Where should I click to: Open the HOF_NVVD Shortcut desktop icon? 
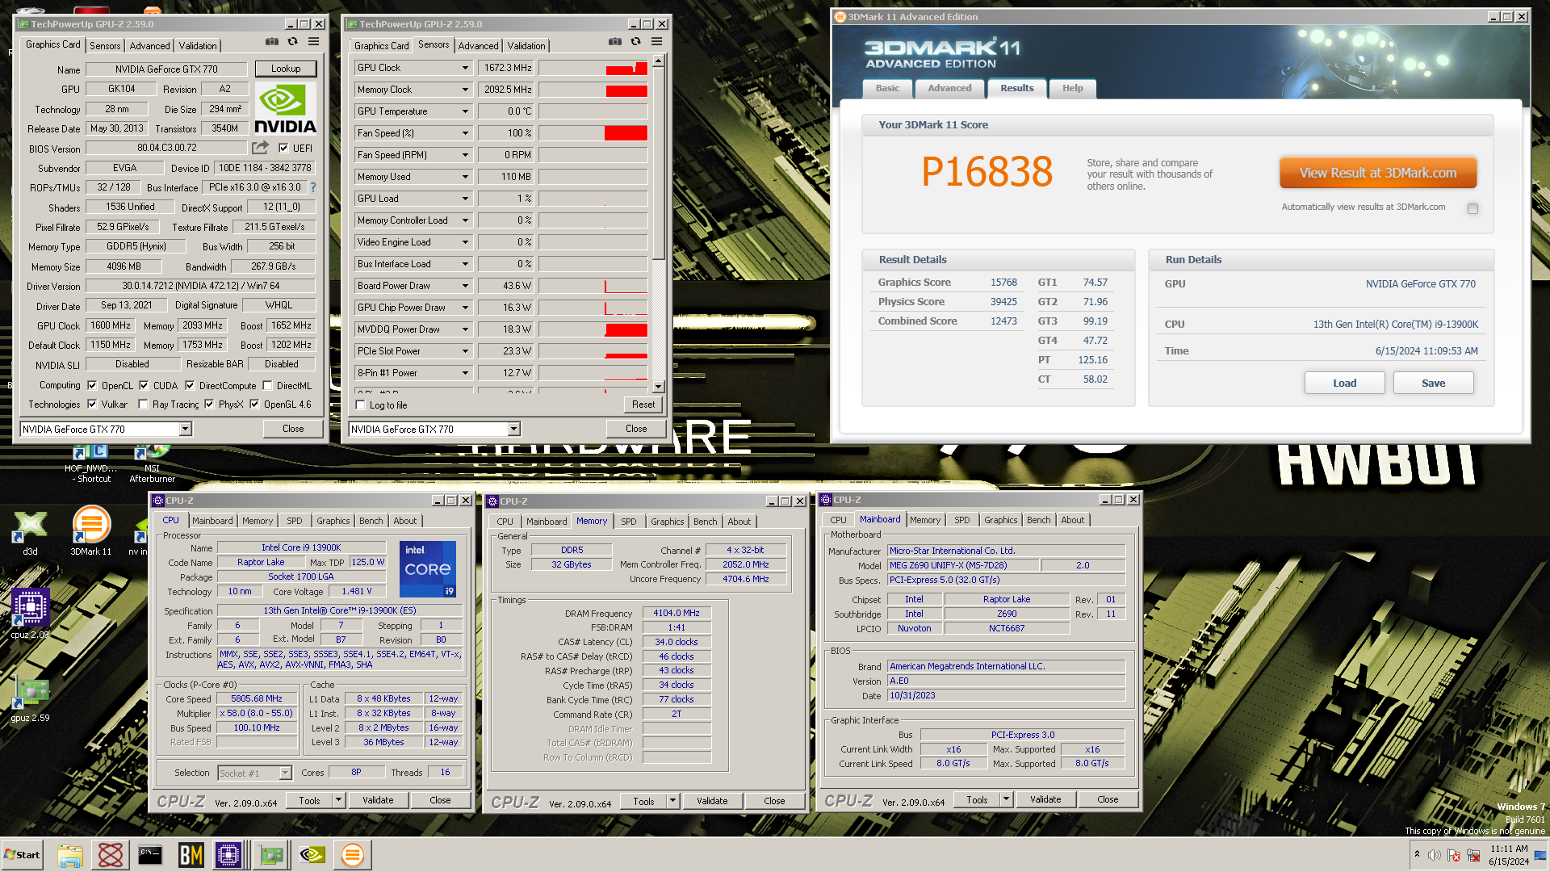point(91,464)
